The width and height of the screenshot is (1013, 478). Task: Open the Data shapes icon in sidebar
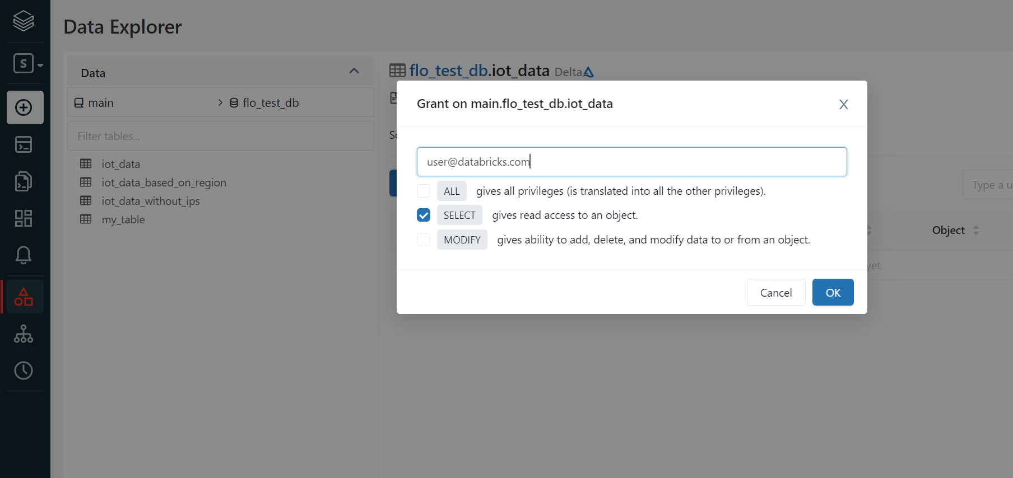point(24,297)
